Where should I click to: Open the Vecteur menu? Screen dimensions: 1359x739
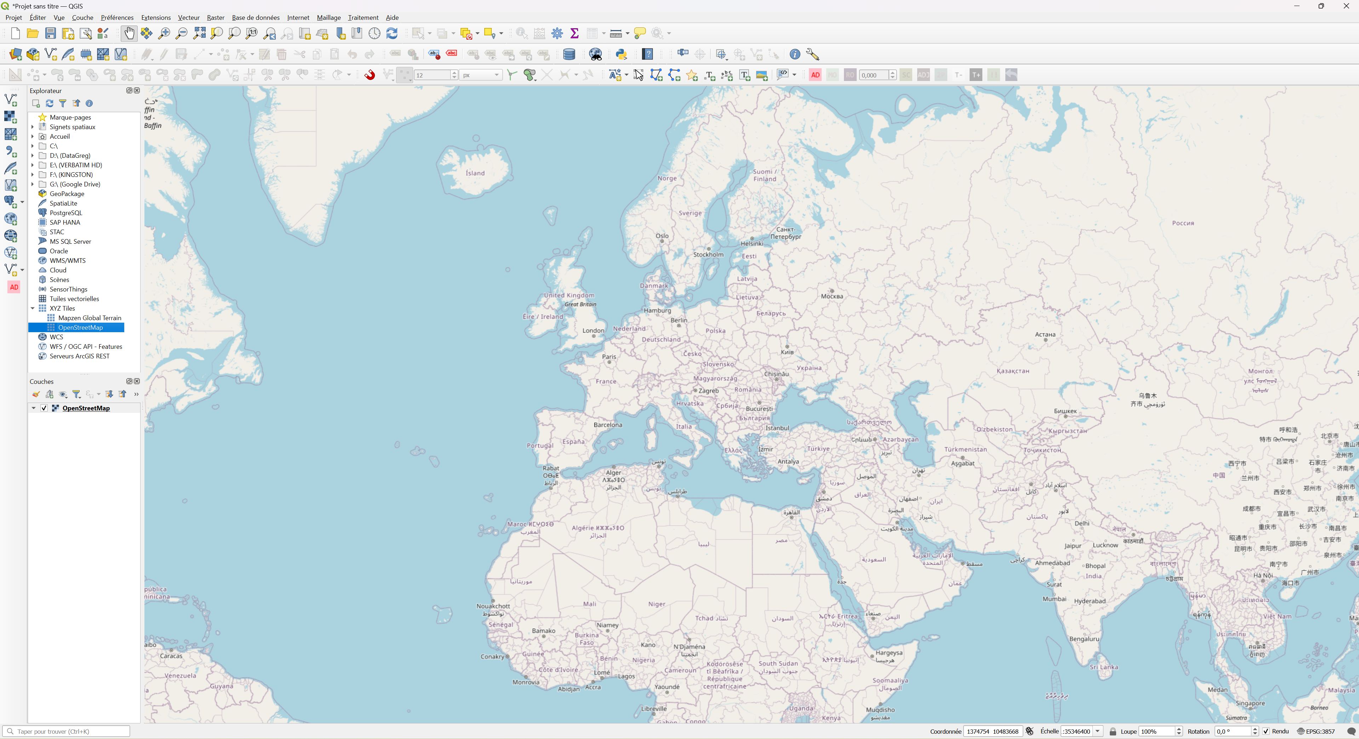click(x=188, y=17)
